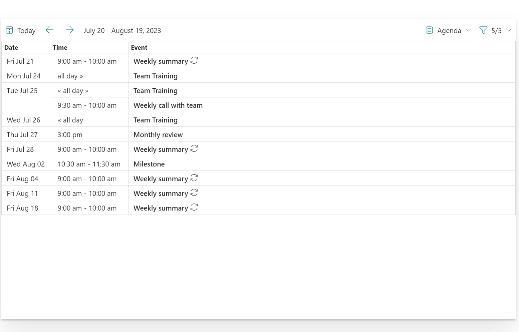Expand the Agenda view dropdown chevron

(468, 30)
